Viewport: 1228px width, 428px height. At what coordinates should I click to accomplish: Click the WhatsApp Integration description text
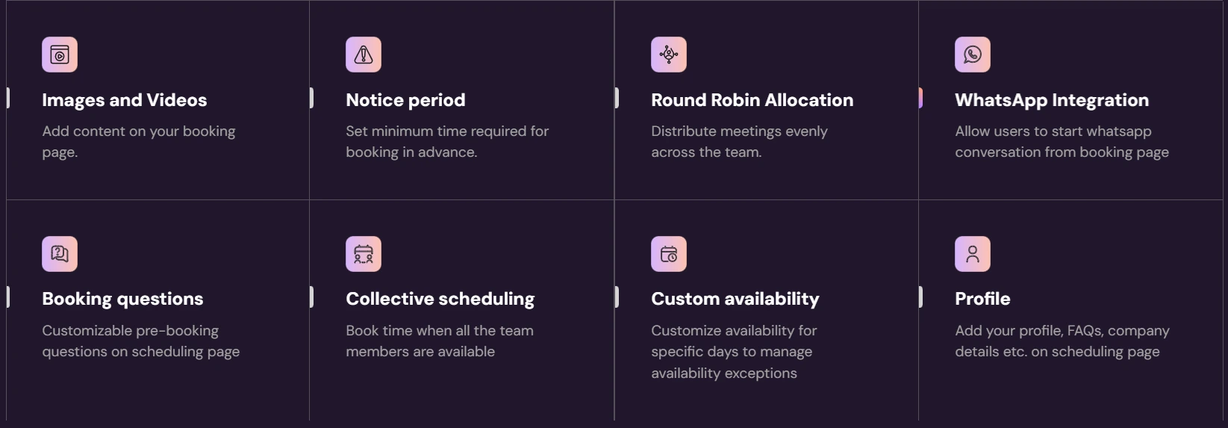1062,141
